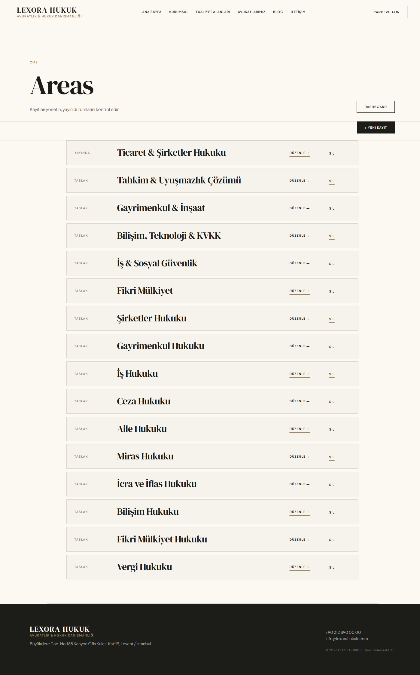This screenshot has height=675, width=420.
Task: Delete the Vergi Hukuku record
Action: coord(332,567)
